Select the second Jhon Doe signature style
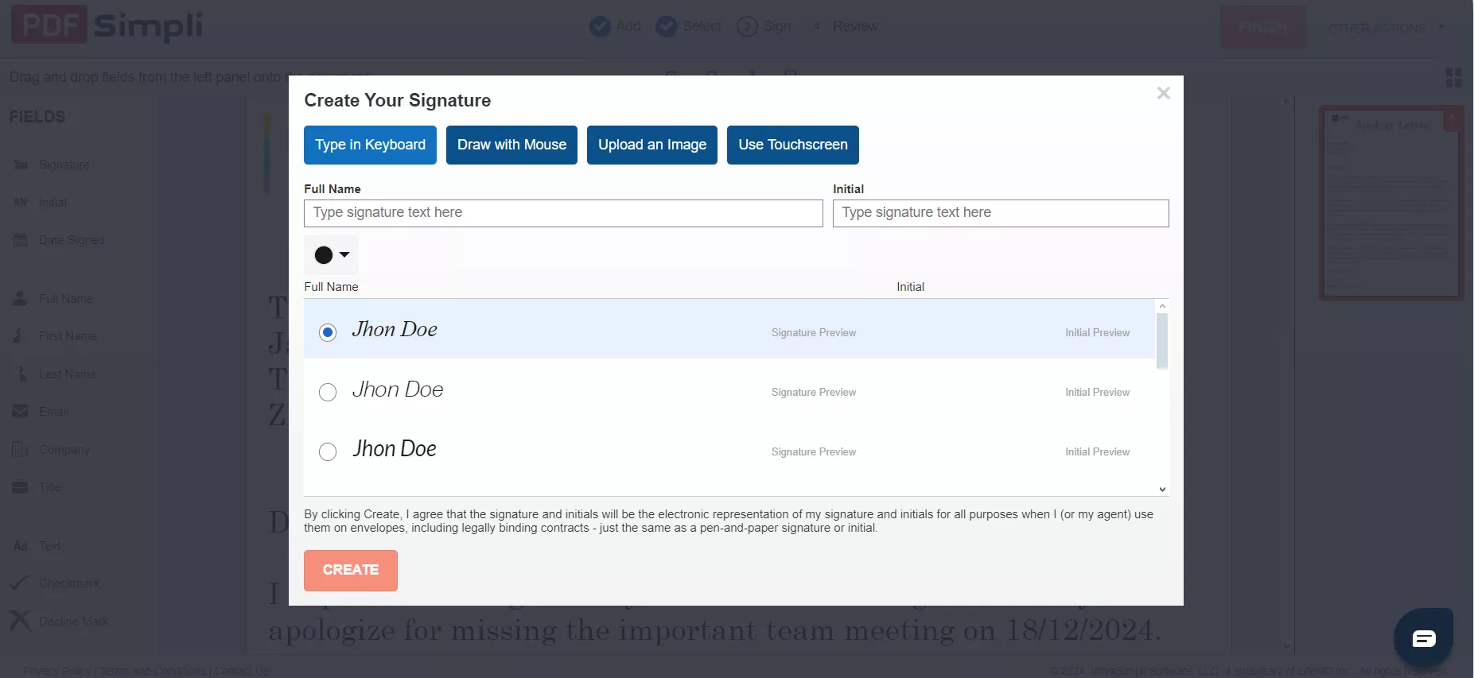The width and height of the screenshot is (1474, 678). (328, 392)
